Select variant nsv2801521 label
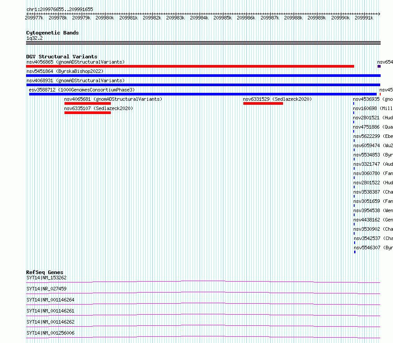Viewport: 393px width, 343px height. pos(373,118)
